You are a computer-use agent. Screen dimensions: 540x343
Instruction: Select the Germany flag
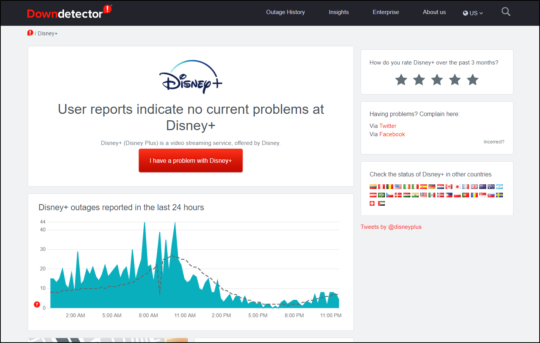pos(432,187)
